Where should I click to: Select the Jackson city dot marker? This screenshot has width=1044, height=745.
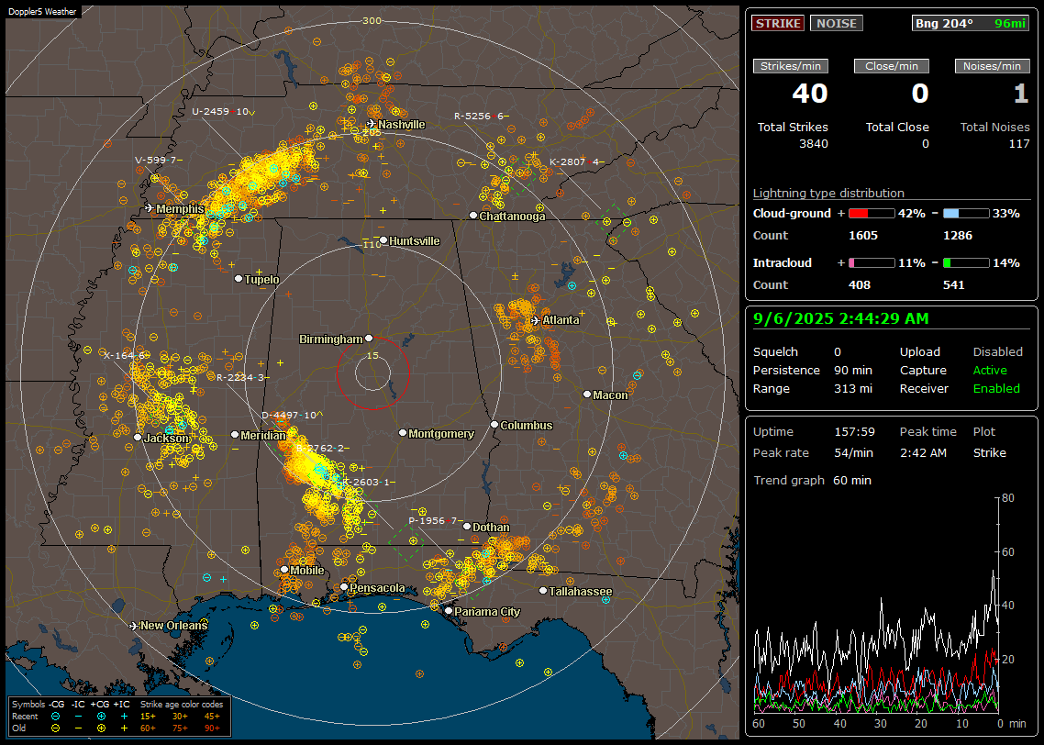138,438
